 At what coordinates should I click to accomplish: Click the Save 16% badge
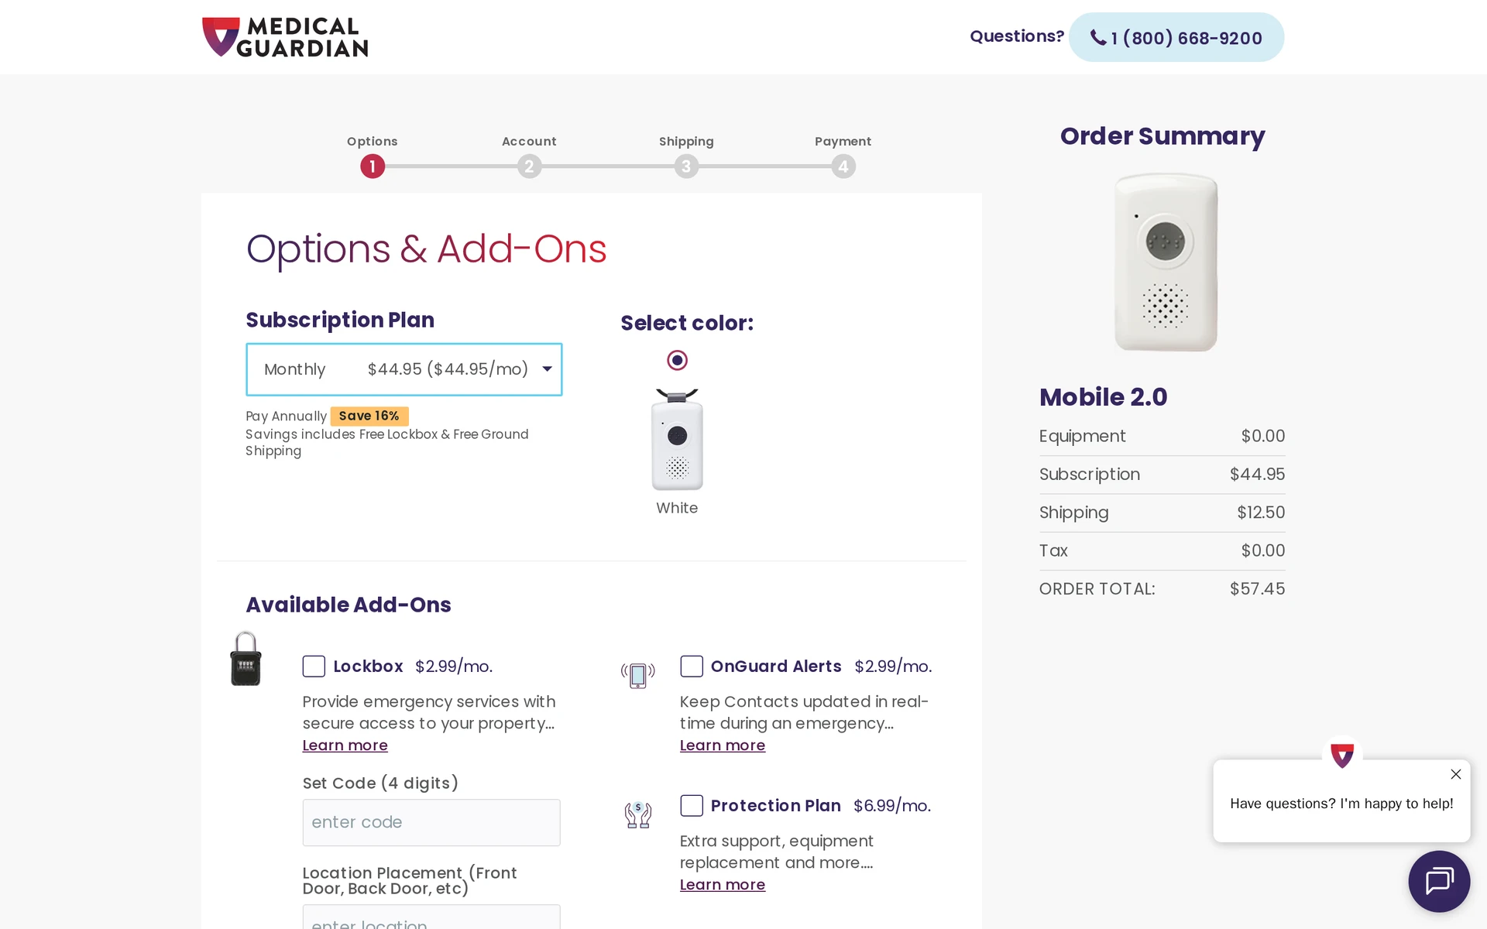tap(369, 416)
